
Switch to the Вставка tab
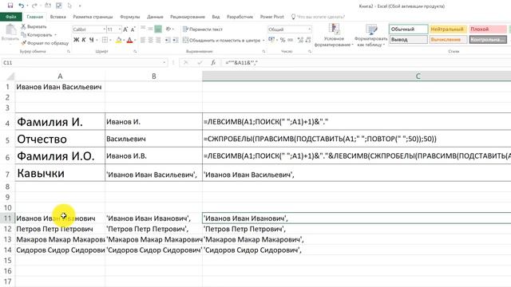(58, 17)
